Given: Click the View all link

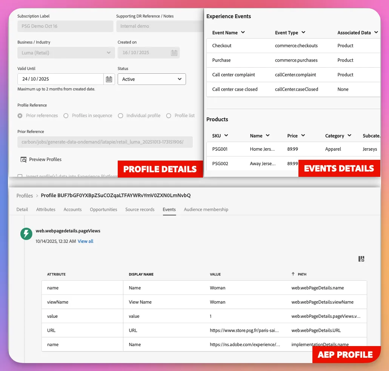Looking at the screenshot, I should (85, 241).
